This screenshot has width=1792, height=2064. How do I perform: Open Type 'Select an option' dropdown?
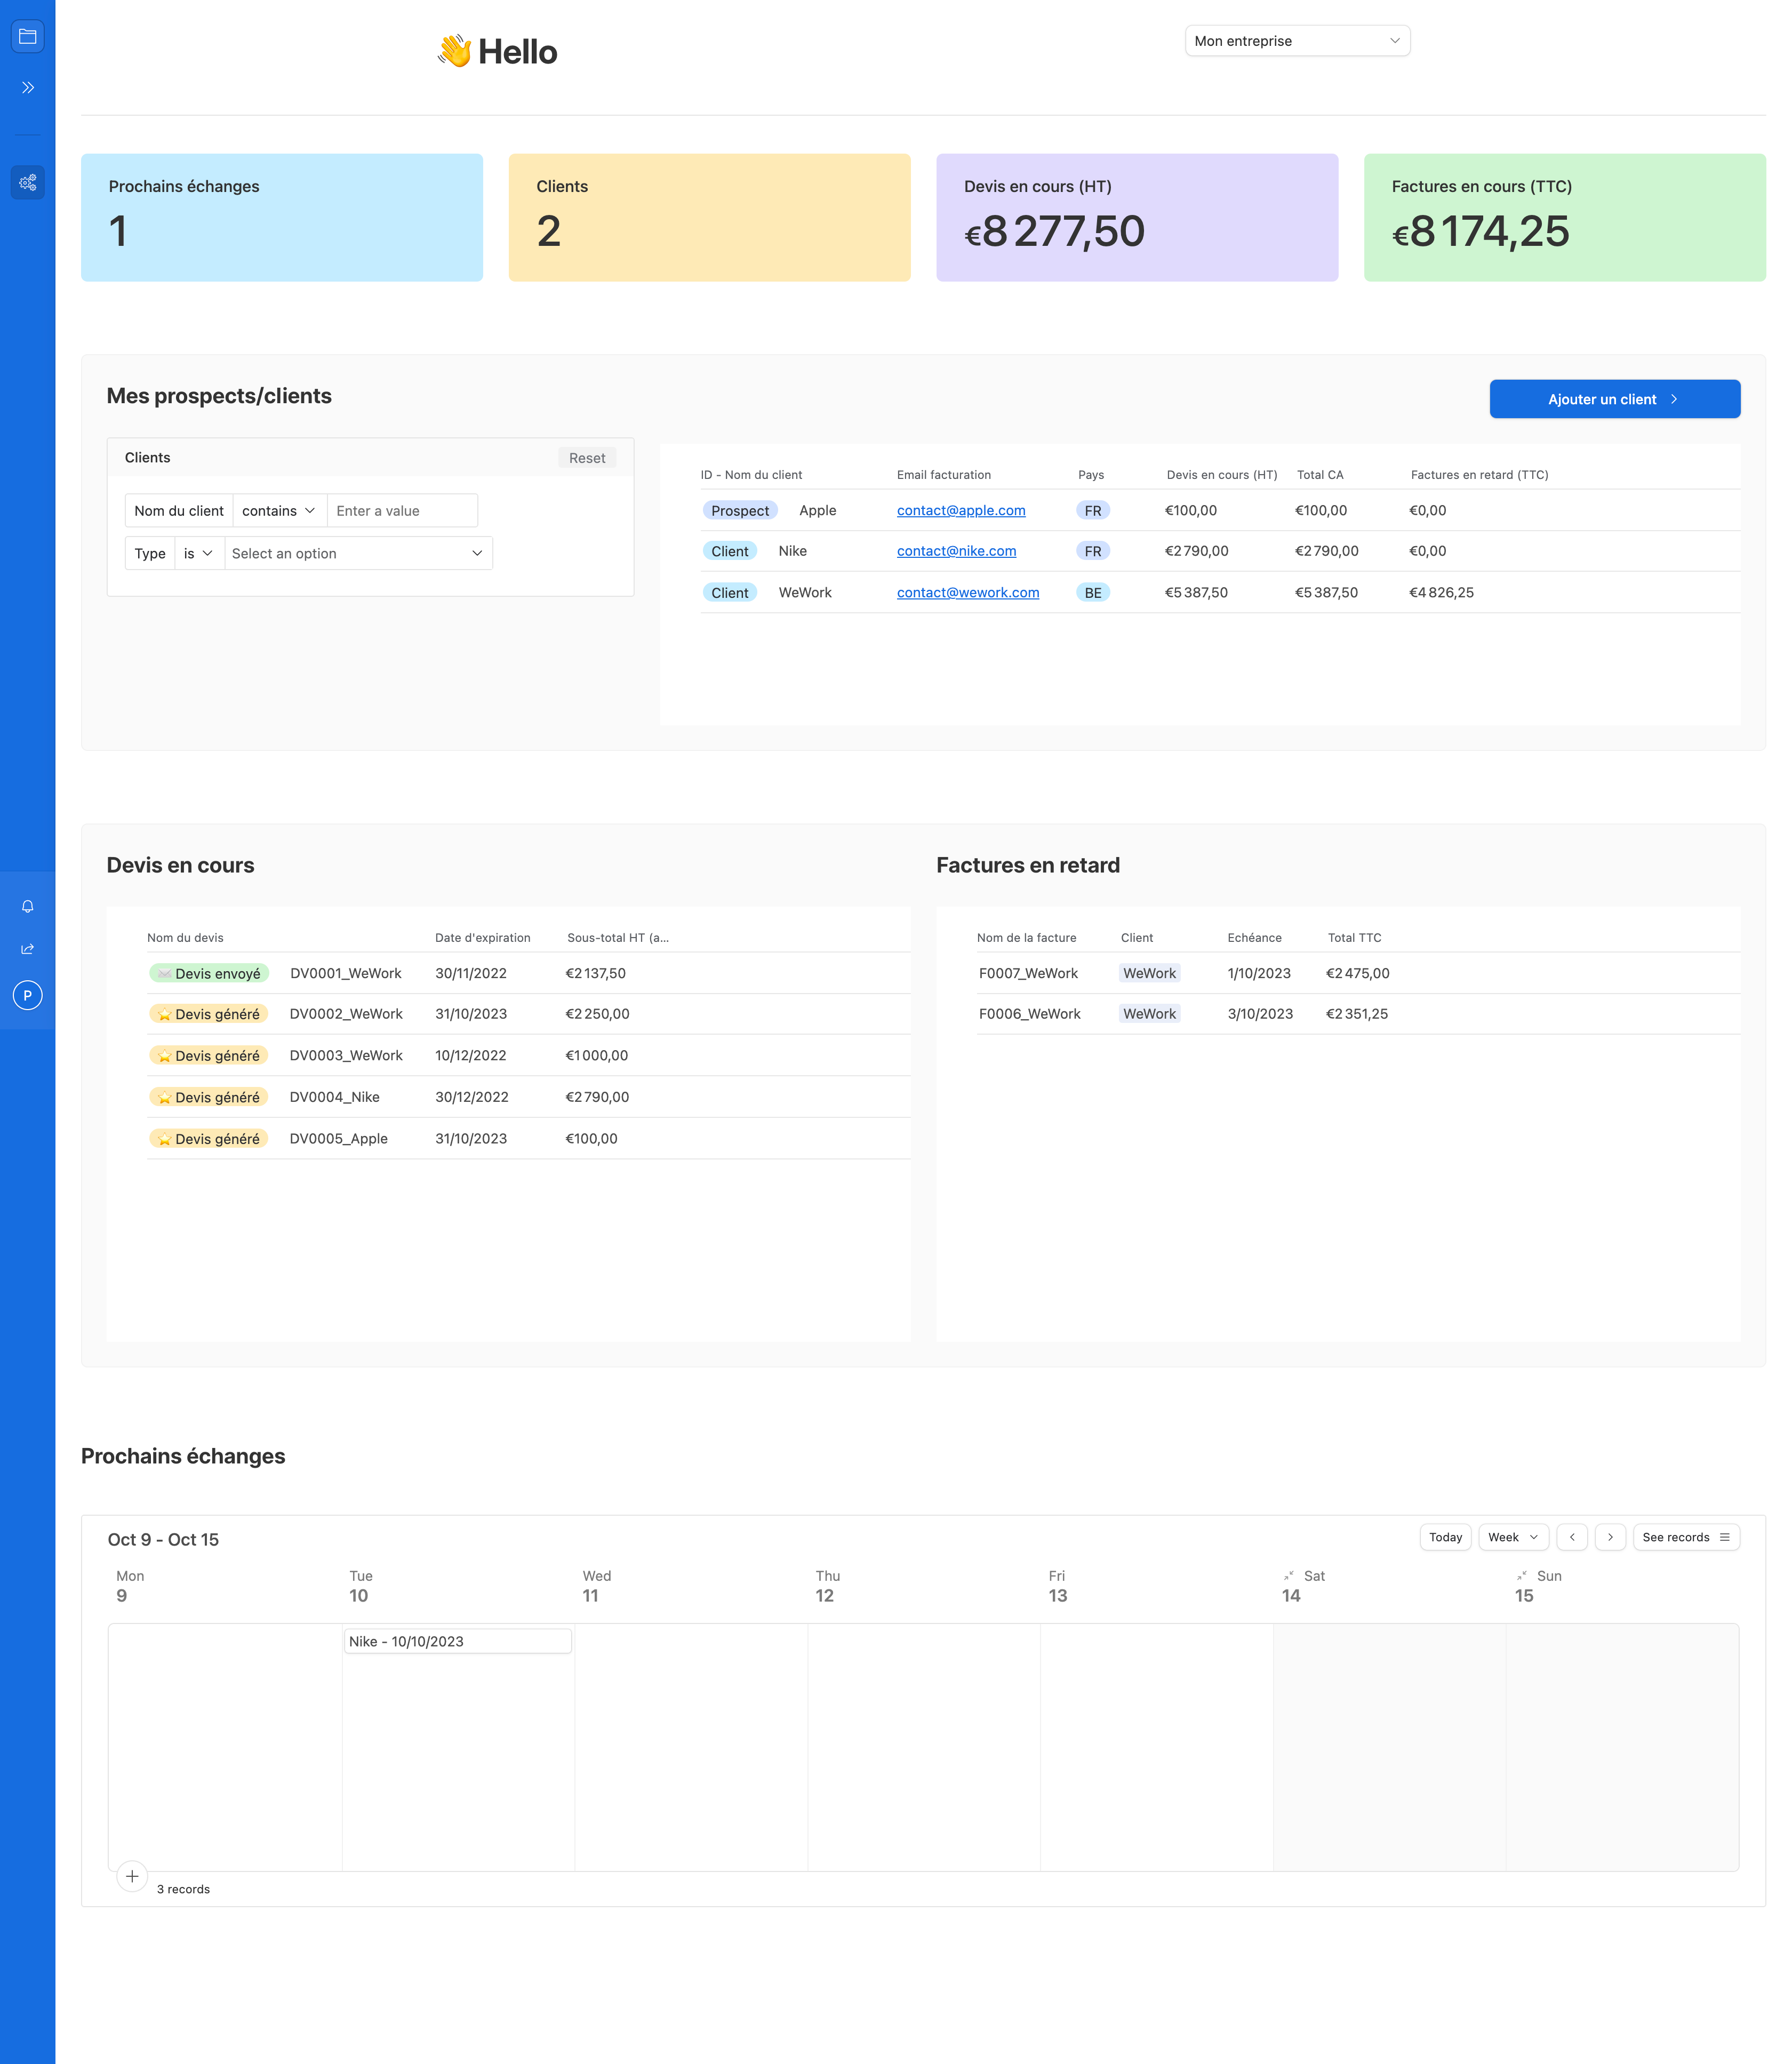358,554
